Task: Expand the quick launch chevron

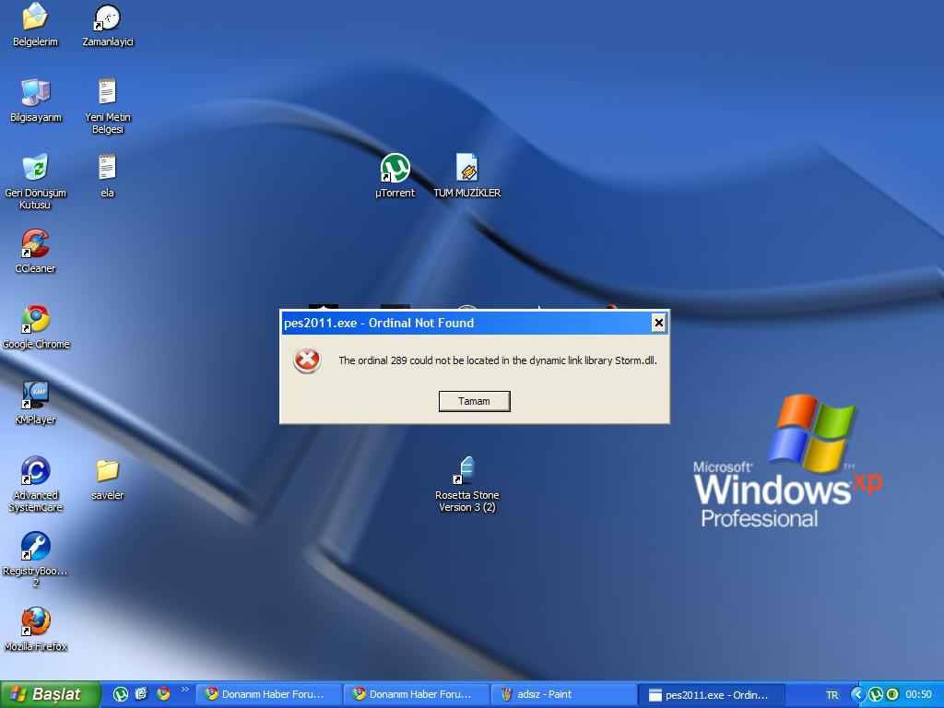Action: 184,690
